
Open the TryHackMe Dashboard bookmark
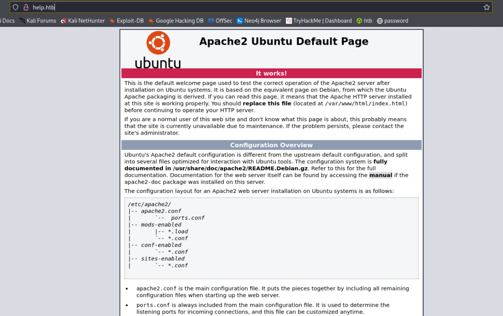pyautogui.click(x=319, y=21)
